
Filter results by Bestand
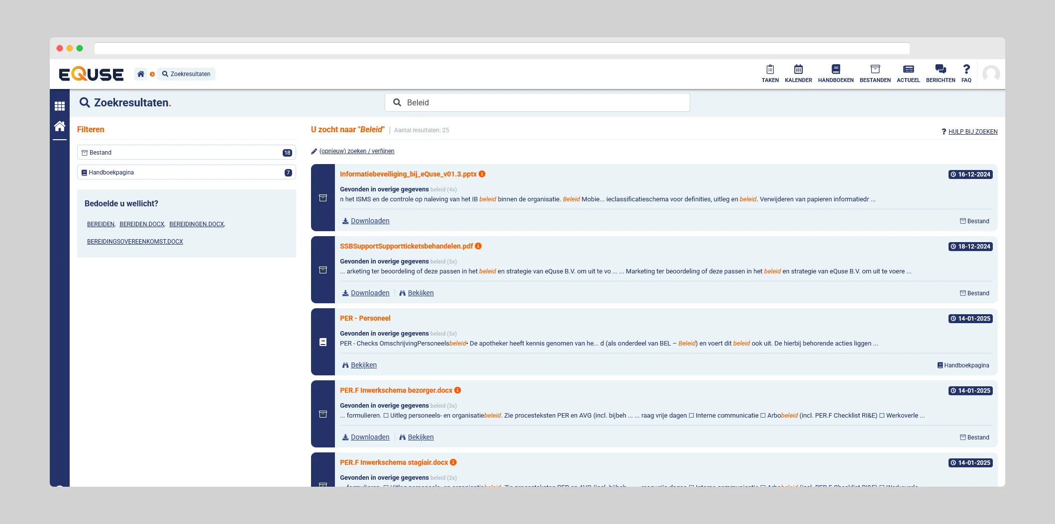click(186, 153)
